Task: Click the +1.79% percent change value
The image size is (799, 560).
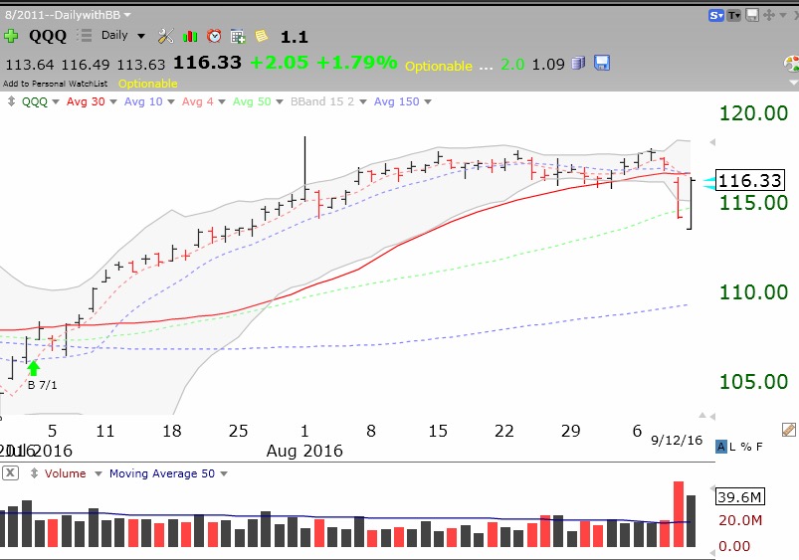Action: pyautogui.click(x=356, y=62)
